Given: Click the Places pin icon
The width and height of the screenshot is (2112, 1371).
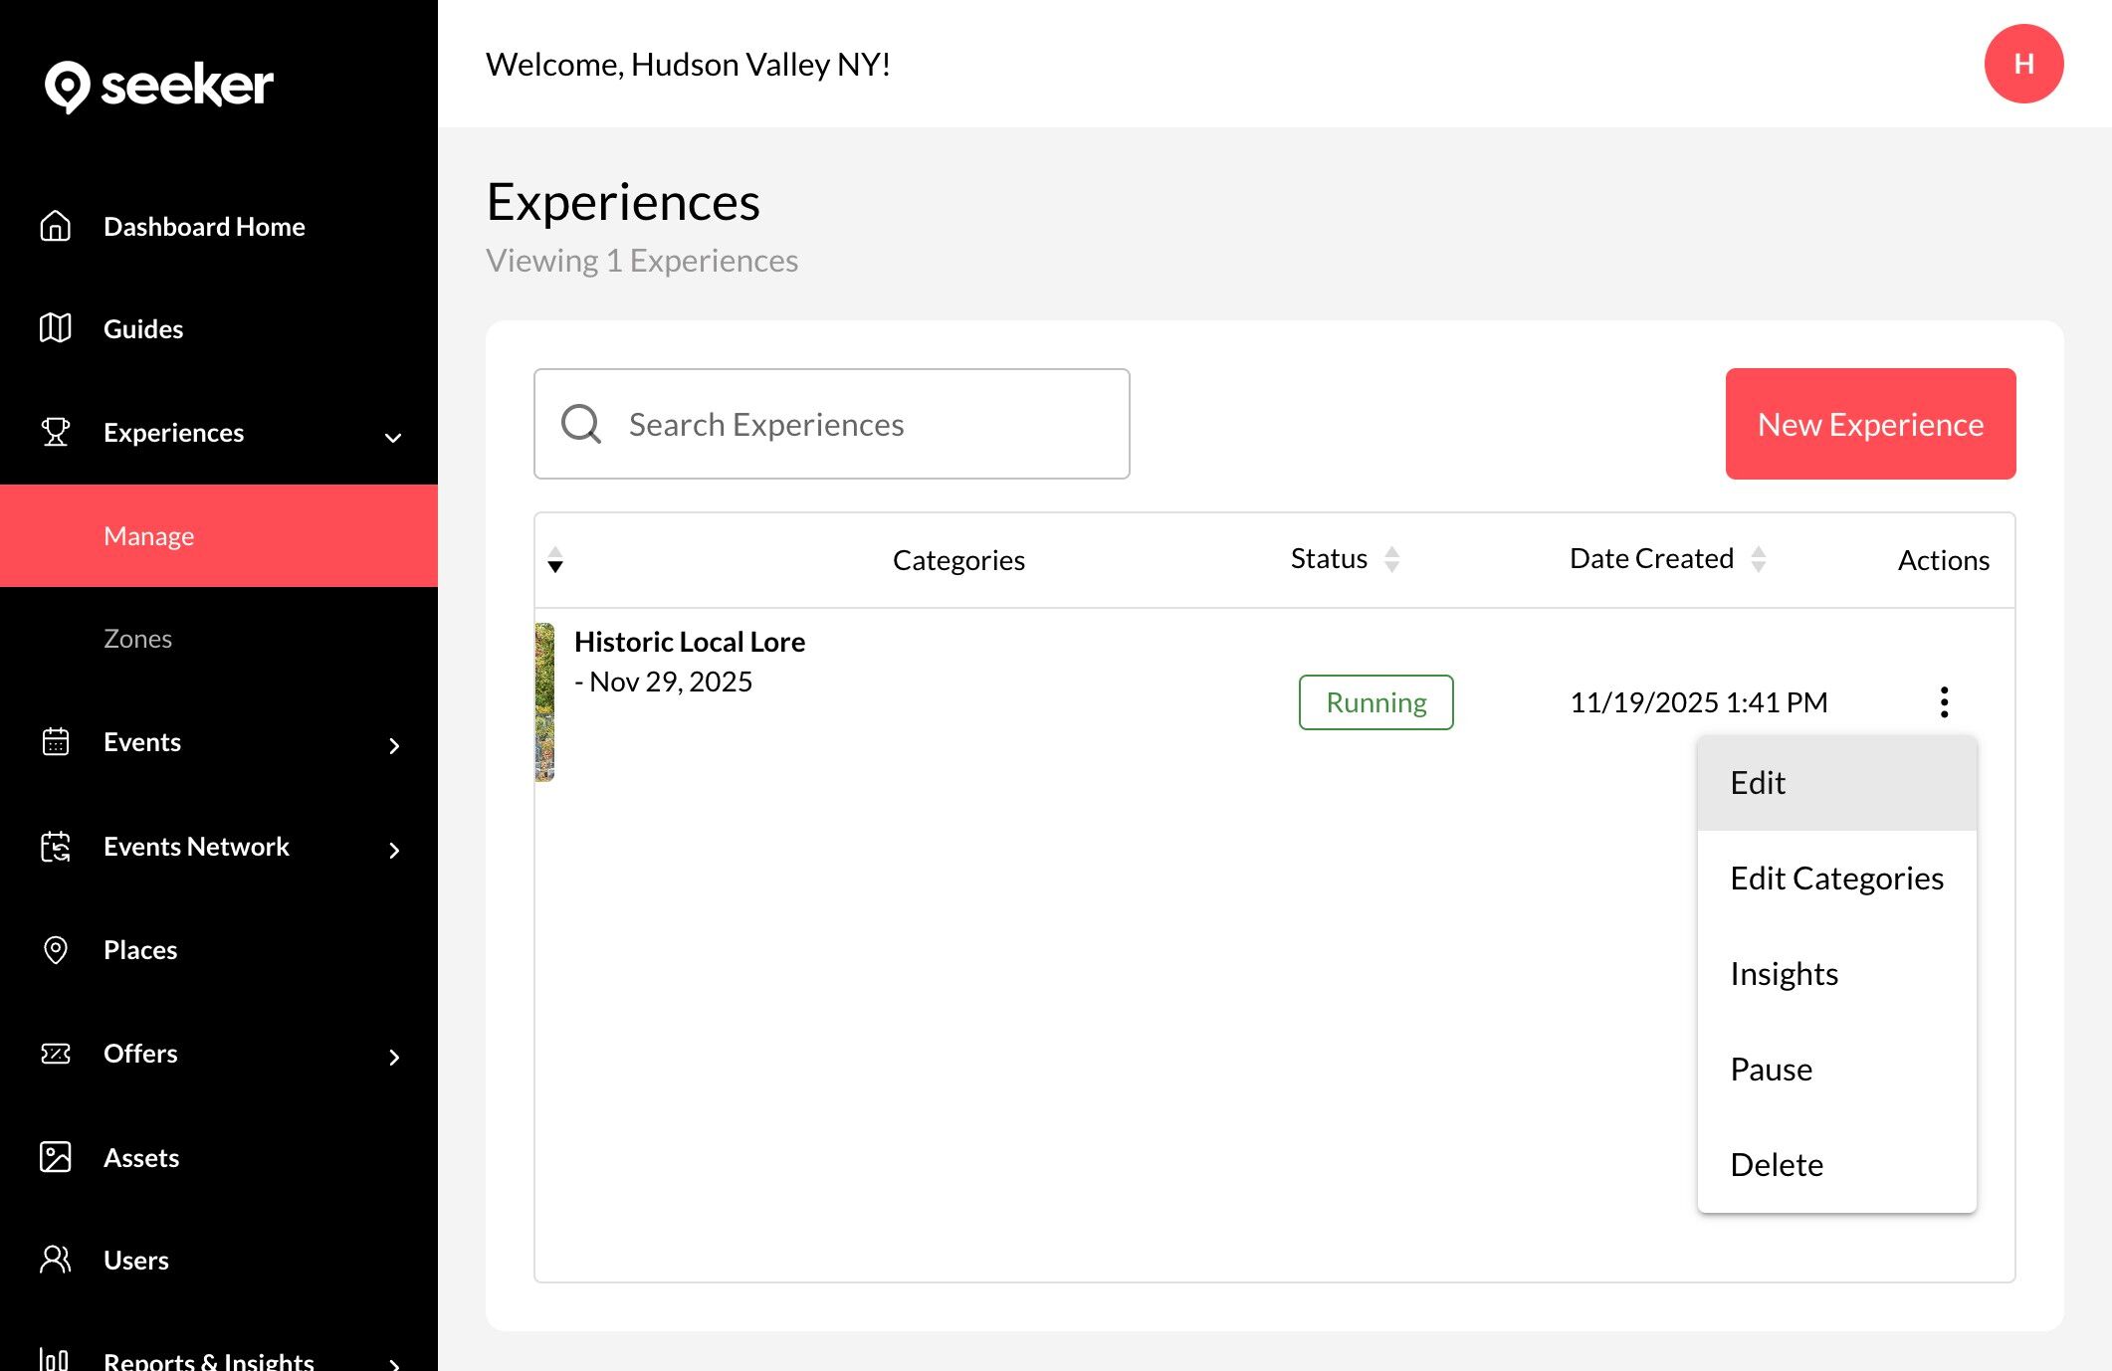Looking at the screenshot, I should click(x=56, y=950).
